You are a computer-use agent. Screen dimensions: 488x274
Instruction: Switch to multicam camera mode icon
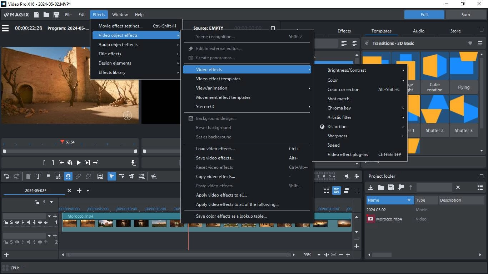pos(347,191)
